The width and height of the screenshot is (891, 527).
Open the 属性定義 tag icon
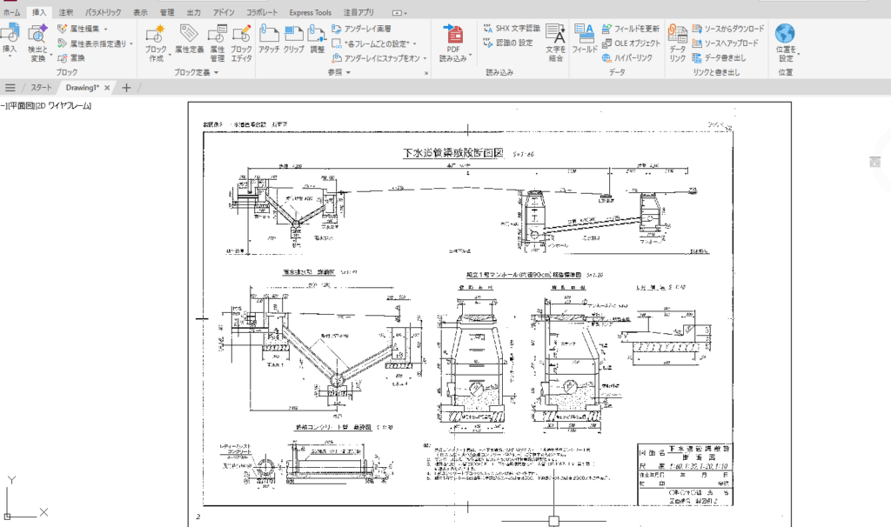click(x=189, y=33)
